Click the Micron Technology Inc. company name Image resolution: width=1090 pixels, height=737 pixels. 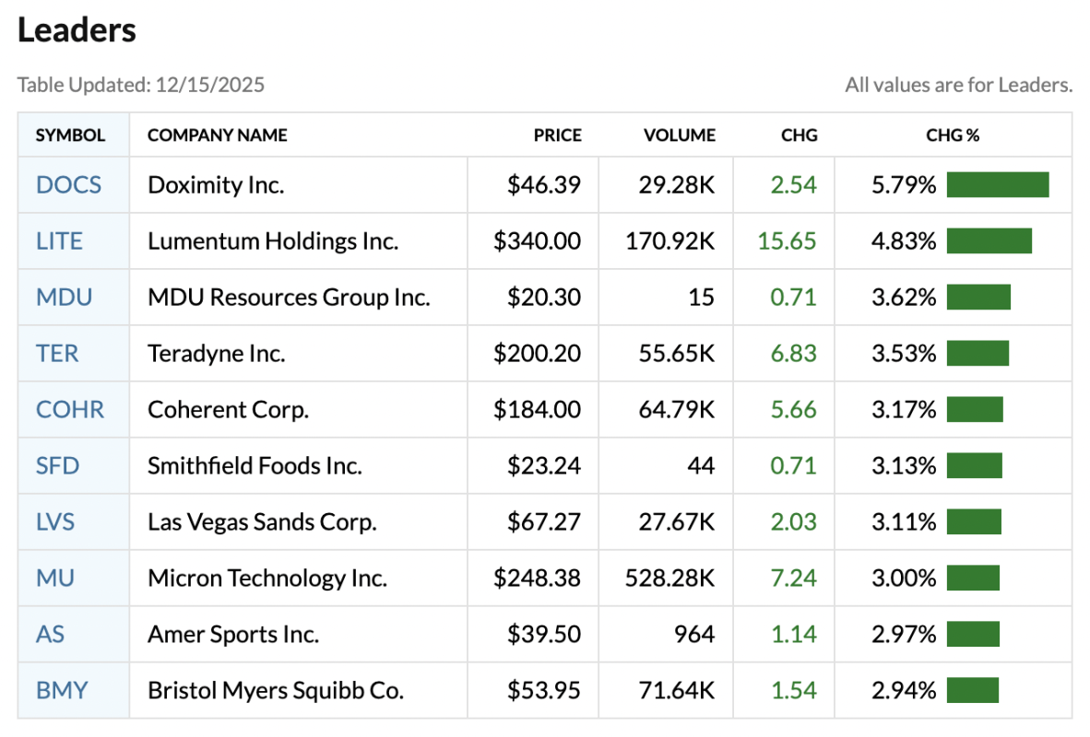click(267, 579)
